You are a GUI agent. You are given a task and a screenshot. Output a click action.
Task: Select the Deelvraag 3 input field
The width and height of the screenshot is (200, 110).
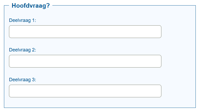pos(85,91)
